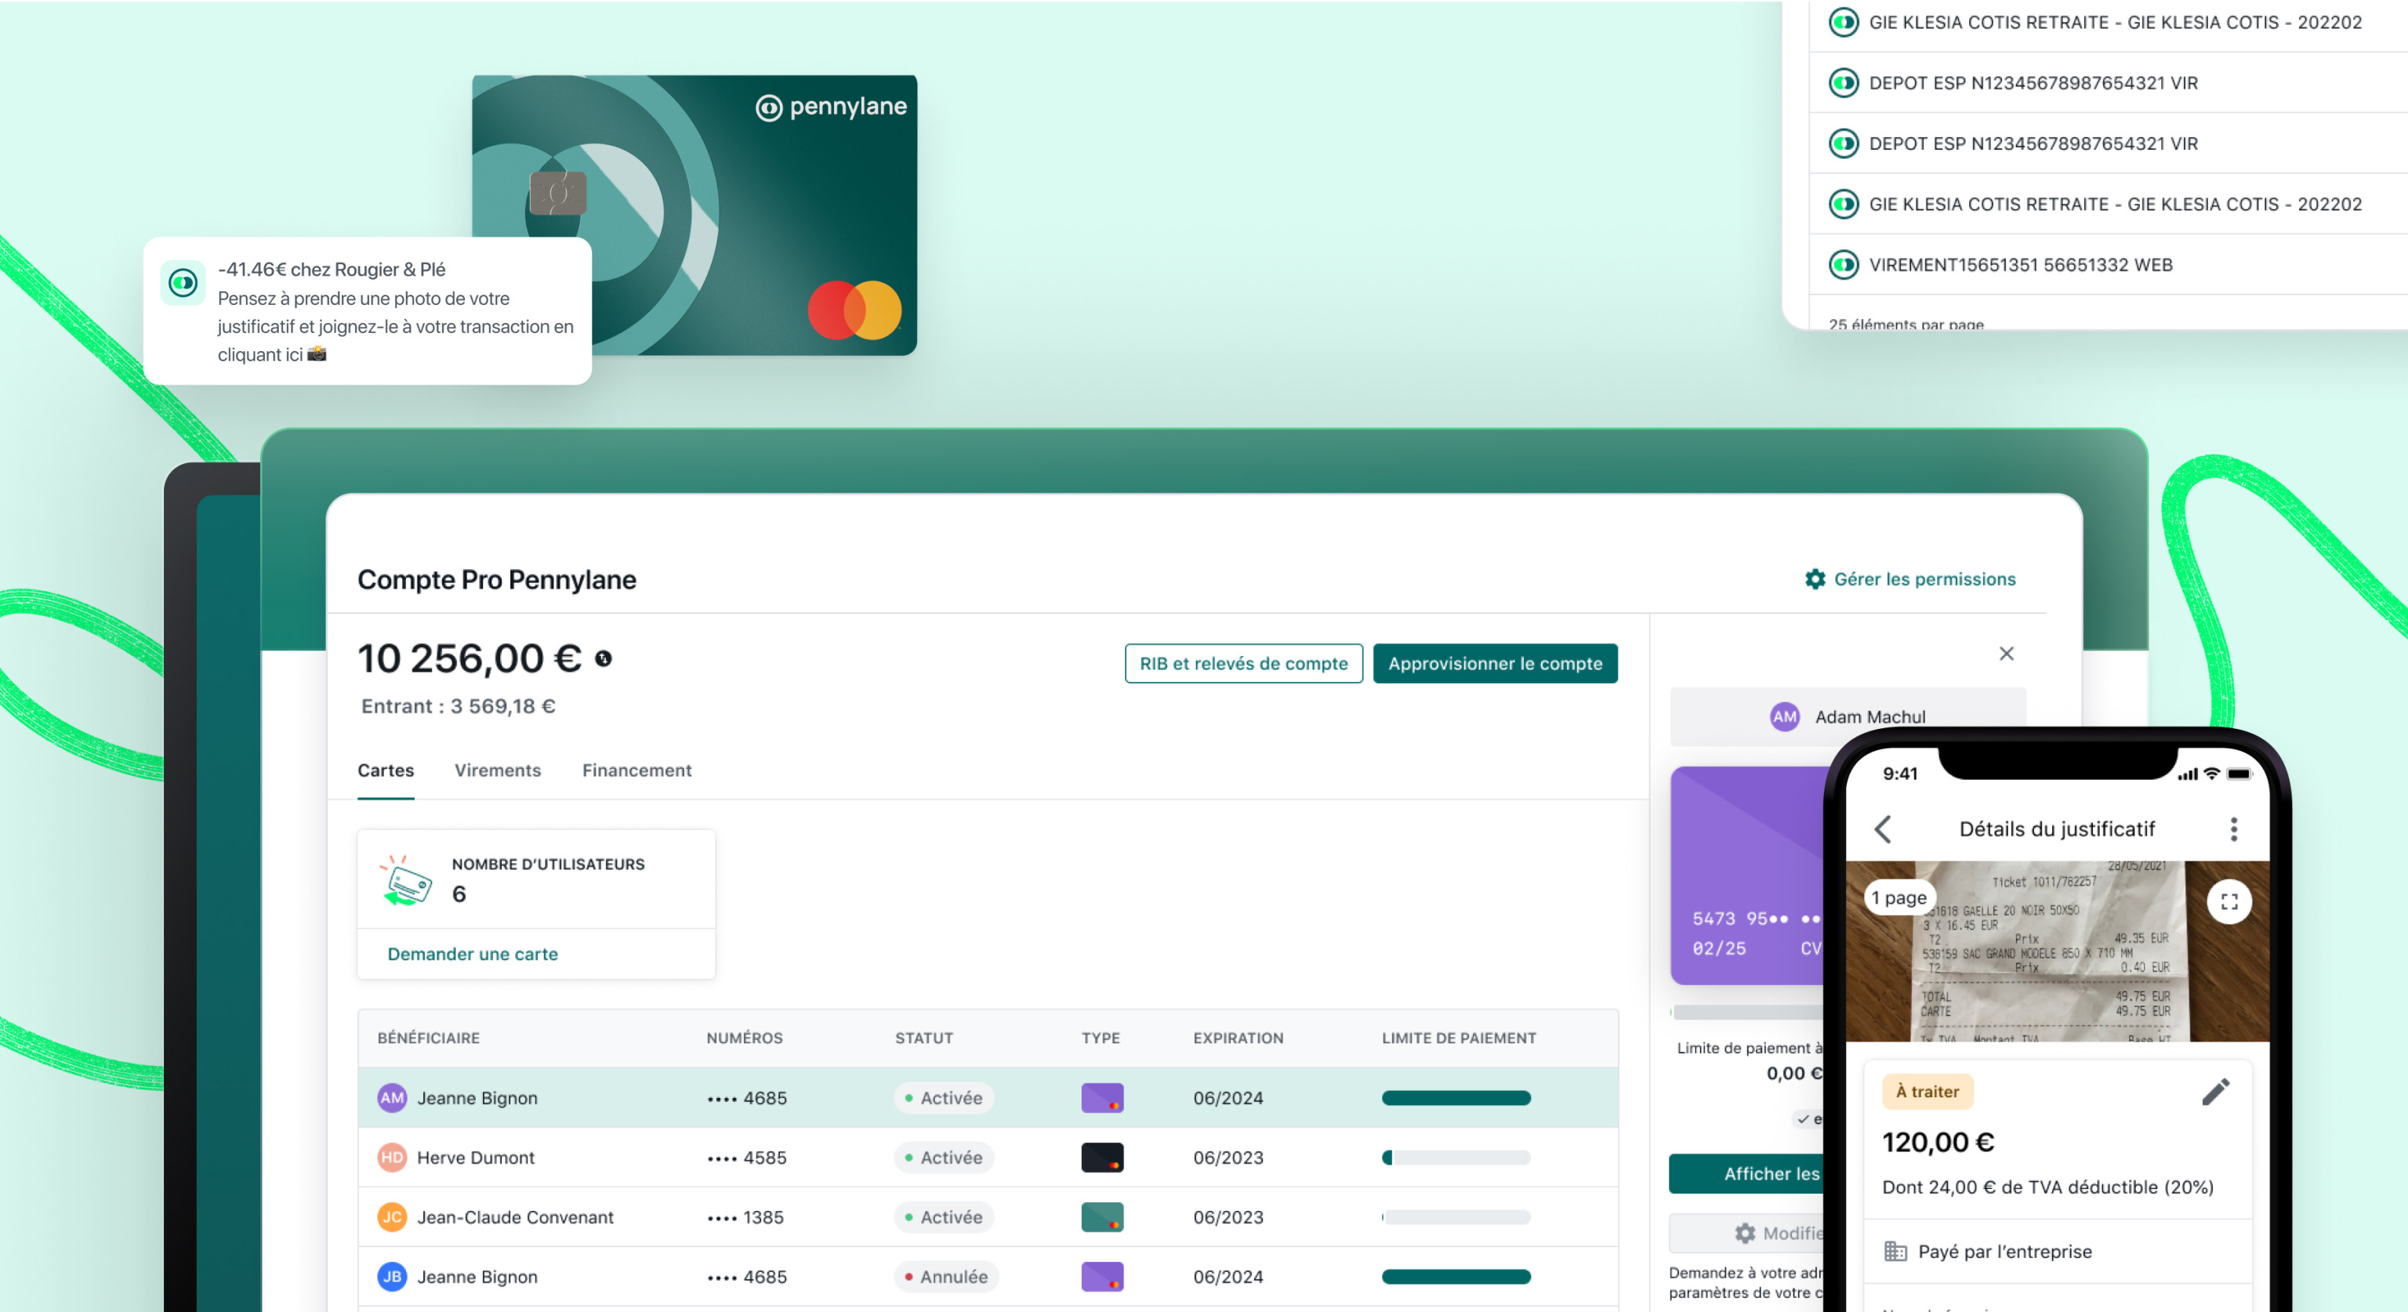Click Jean-Claude Convenant's payment limit bar
2408x1312 pixels.
pos(1456,1218)
